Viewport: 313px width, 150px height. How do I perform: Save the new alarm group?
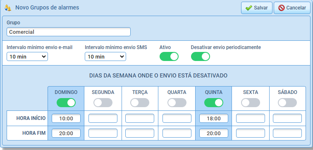pyautogui.click(x=256, y=8)
